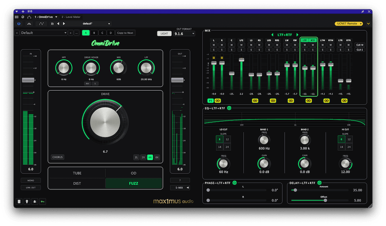Toggle link icon for LRS and RRS channels
Viewport: 386px width, 226px height.
tap(273, 101)
